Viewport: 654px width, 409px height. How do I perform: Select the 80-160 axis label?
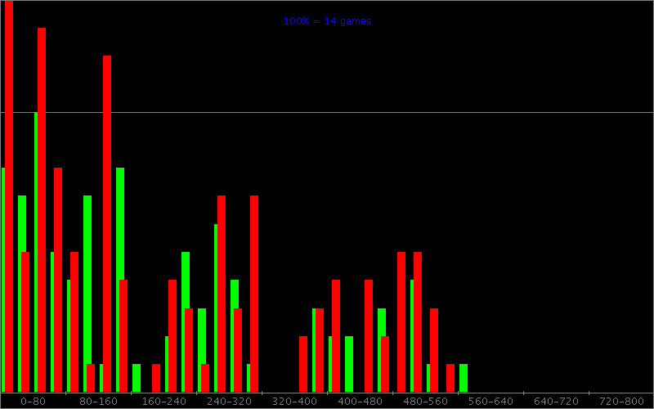click(98, 402)
